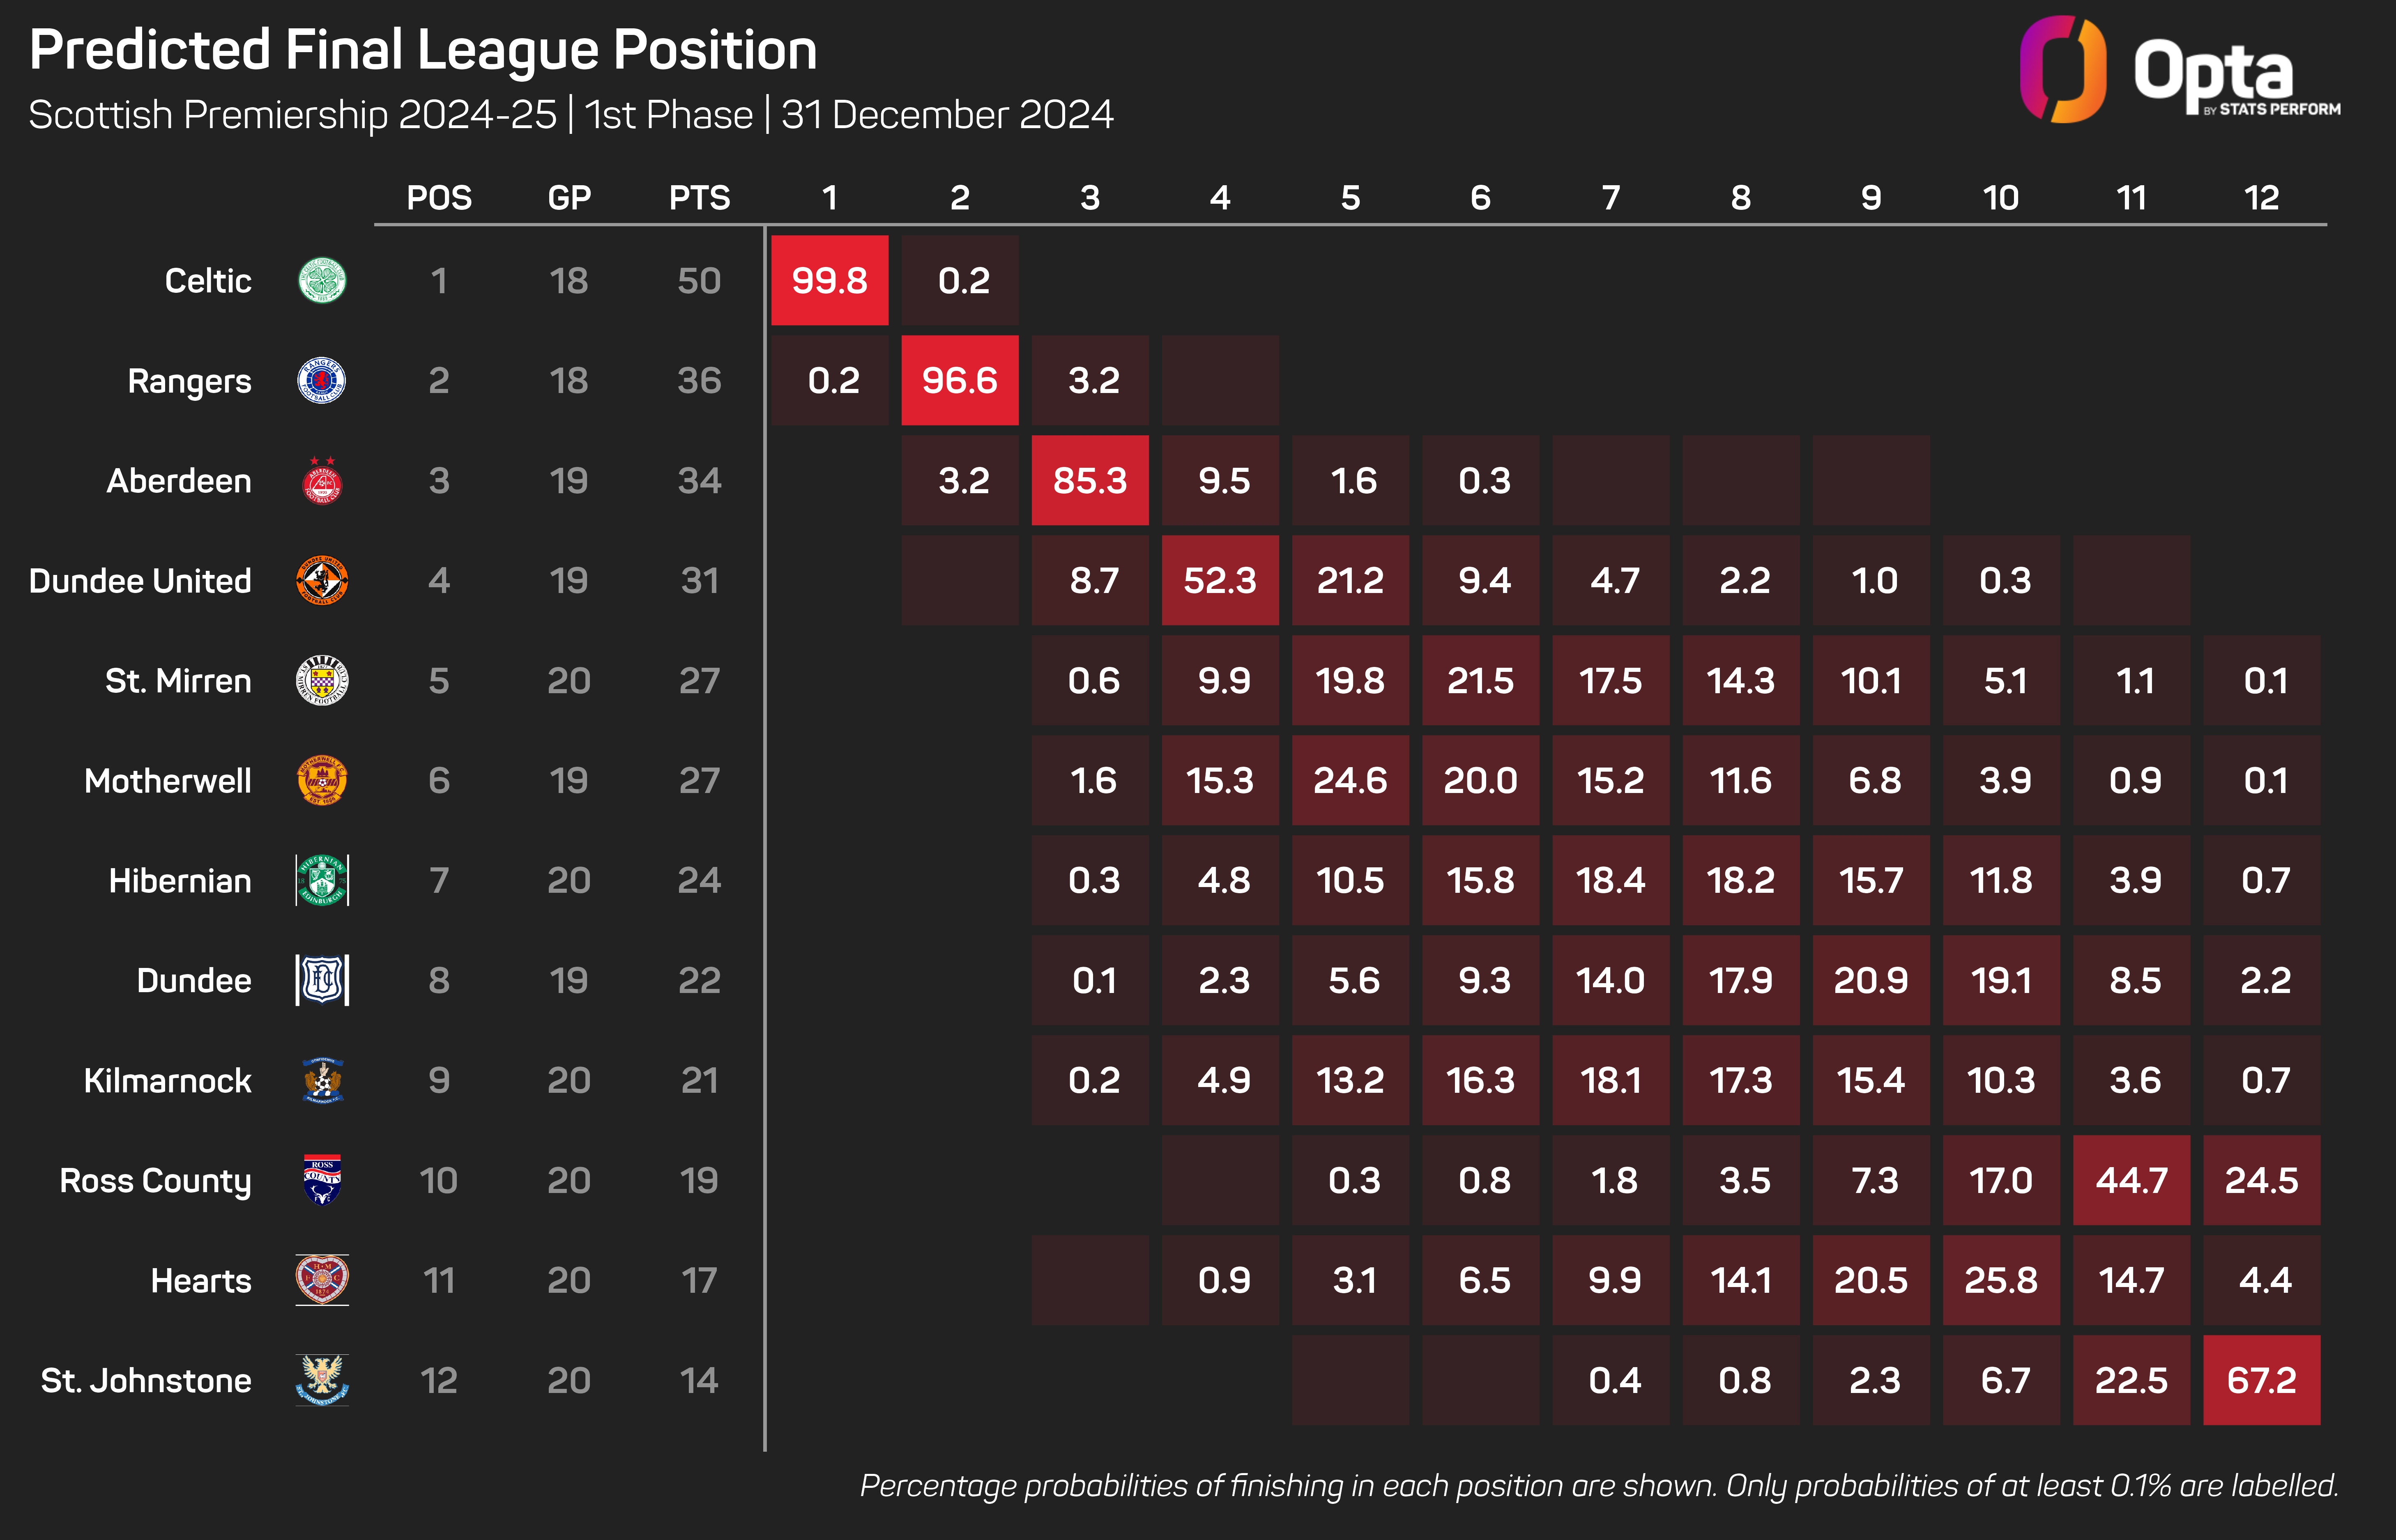Image resolution: width=2396 pixels, height=1540 pixels.
Task: Select the Hibernian club badge
Action: click(322, 880)
